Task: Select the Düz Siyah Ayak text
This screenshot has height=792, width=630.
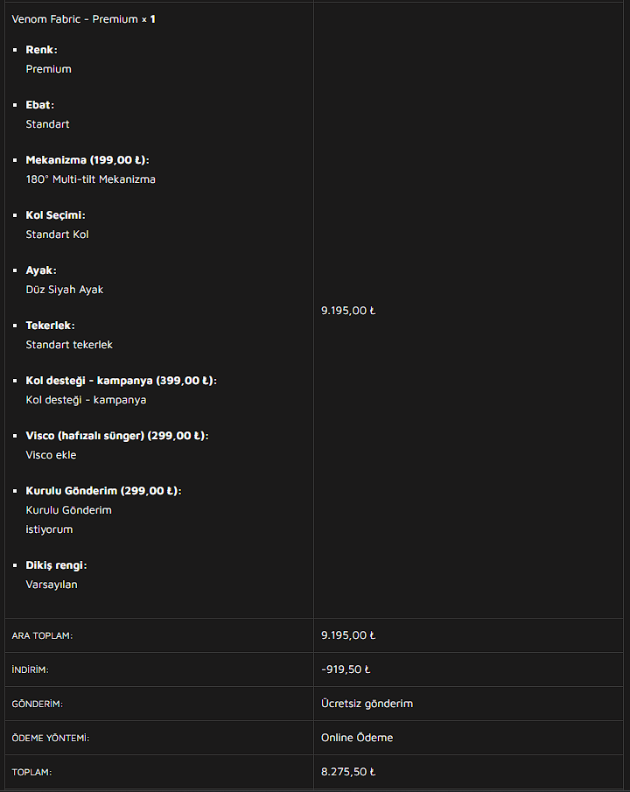Action: tap(65, 290)
